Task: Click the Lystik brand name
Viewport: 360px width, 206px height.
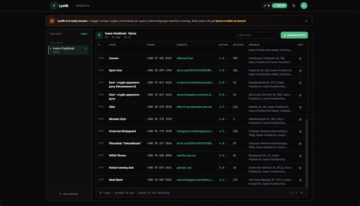Action: pos(63,6)
